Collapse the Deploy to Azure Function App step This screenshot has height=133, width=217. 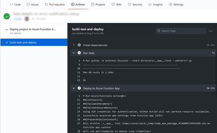(74, 88)
